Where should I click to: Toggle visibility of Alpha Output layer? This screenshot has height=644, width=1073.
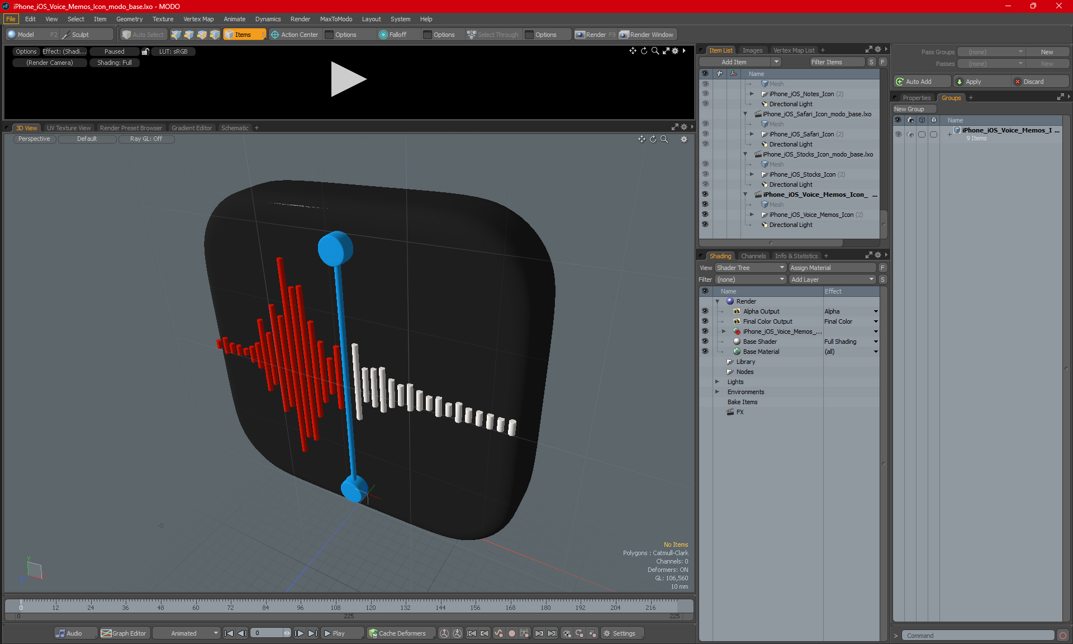[705, 311]
